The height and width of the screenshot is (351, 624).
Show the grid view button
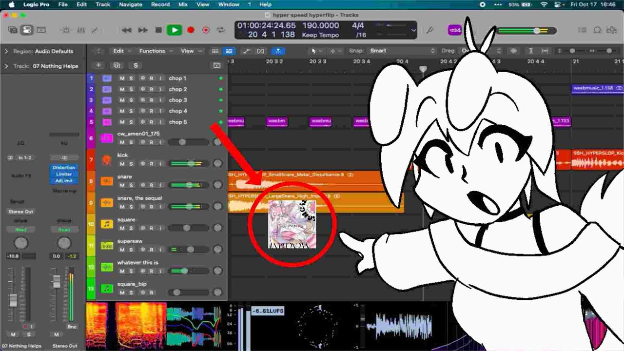[215, 51]
